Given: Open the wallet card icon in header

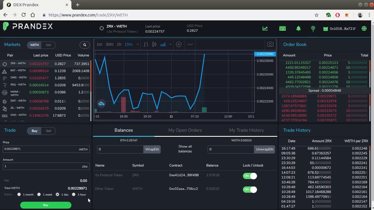Looking at the screenshot, I should (x=283, y=29).
